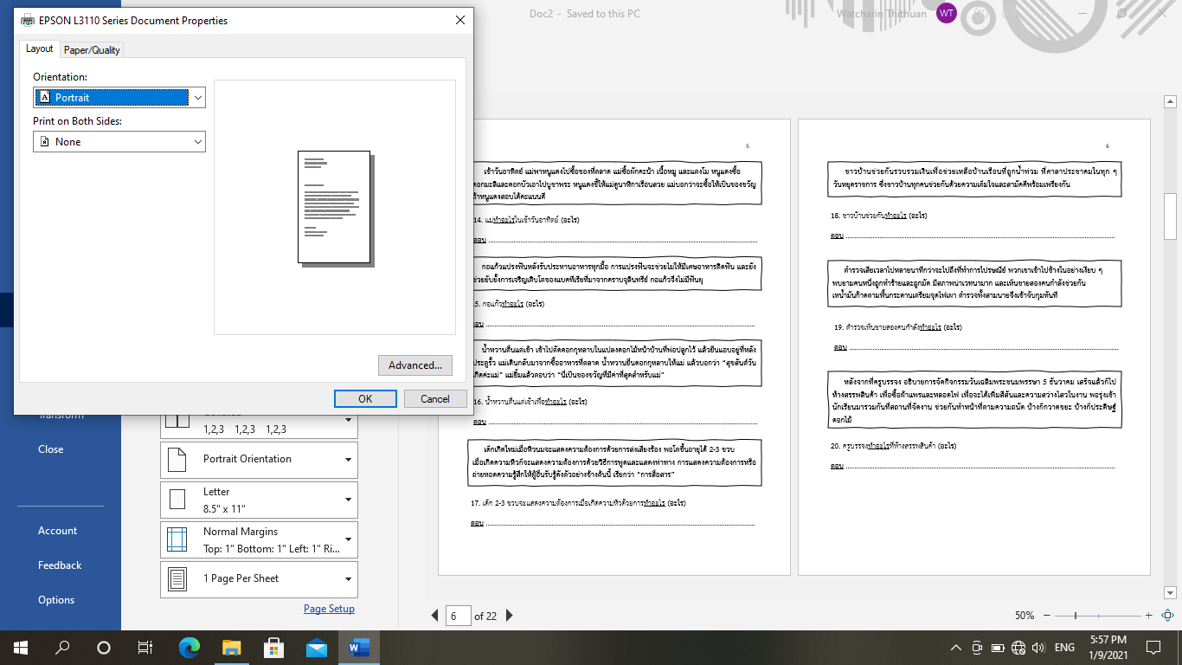Select Close in Word backstage menu
Image resolution: width=1182 pixels, height=665 pixels.
[51, 449]
